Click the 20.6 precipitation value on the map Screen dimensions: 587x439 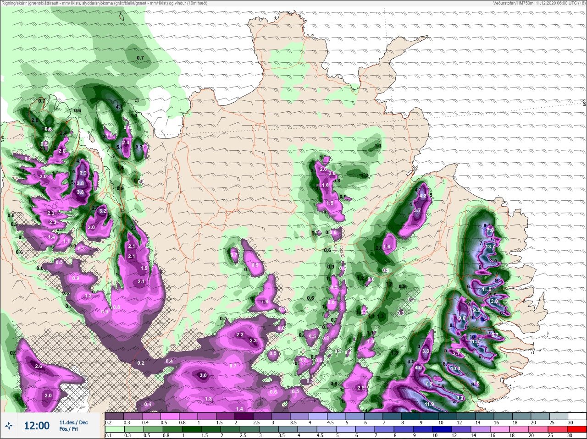click(47, 129)
